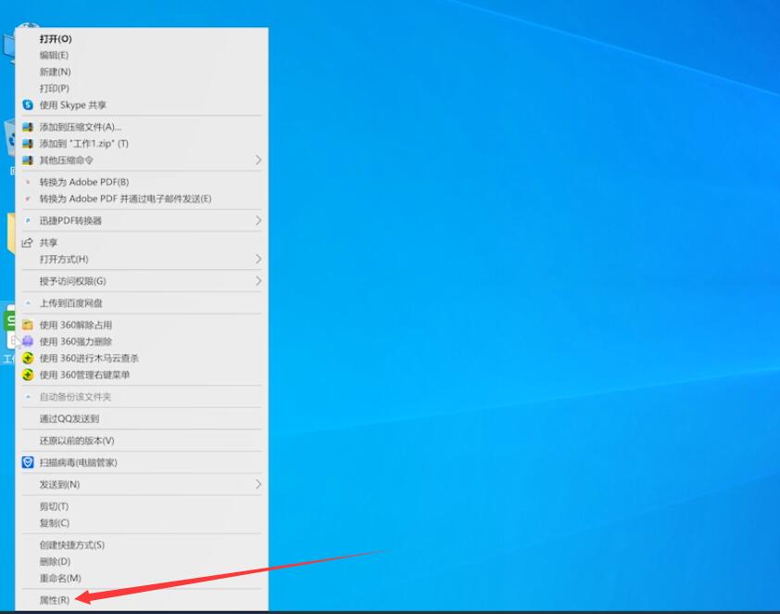Expand the 迅捷PDF转换器 submenu arrow

click(x=258, y=221)
